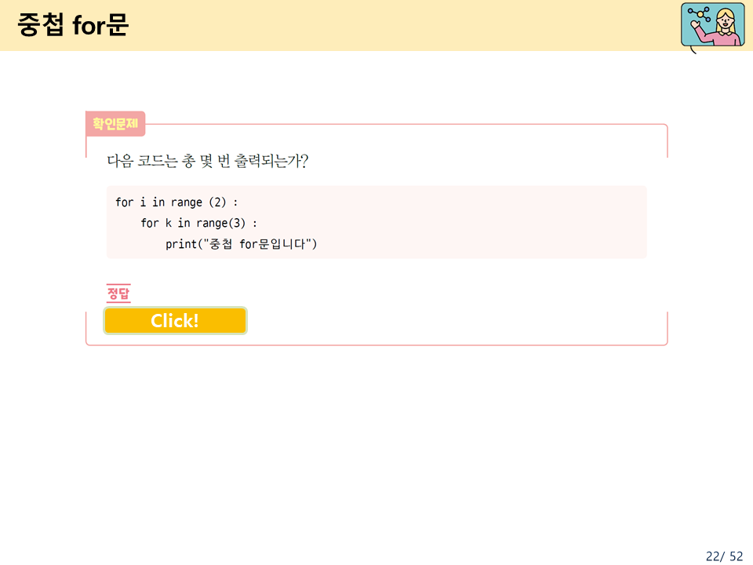Click the speech bubble tail below avatar
This screenshot has width=753, height=565.
tap(693, 50)
